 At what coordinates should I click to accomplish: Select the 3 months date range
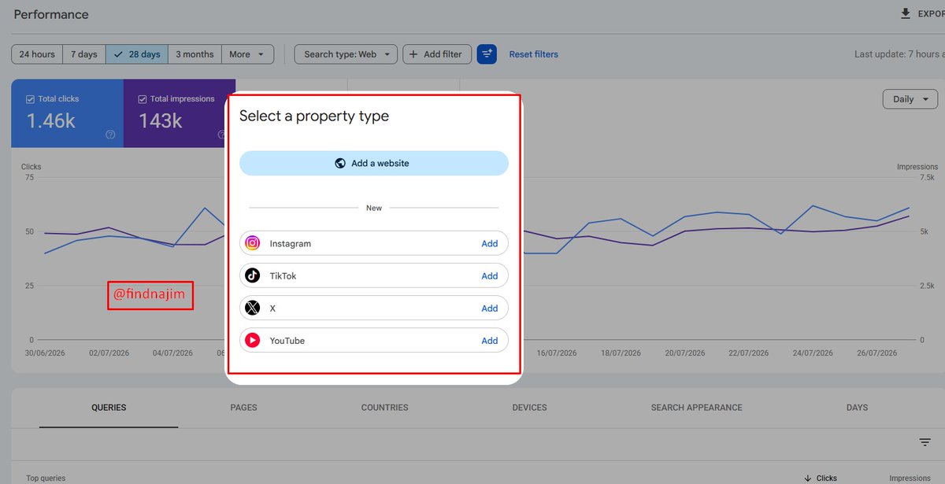coord(195,54)
